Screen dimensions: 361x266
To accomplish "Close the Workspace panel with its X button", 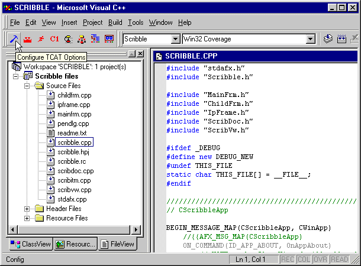I will pos(140,54).
